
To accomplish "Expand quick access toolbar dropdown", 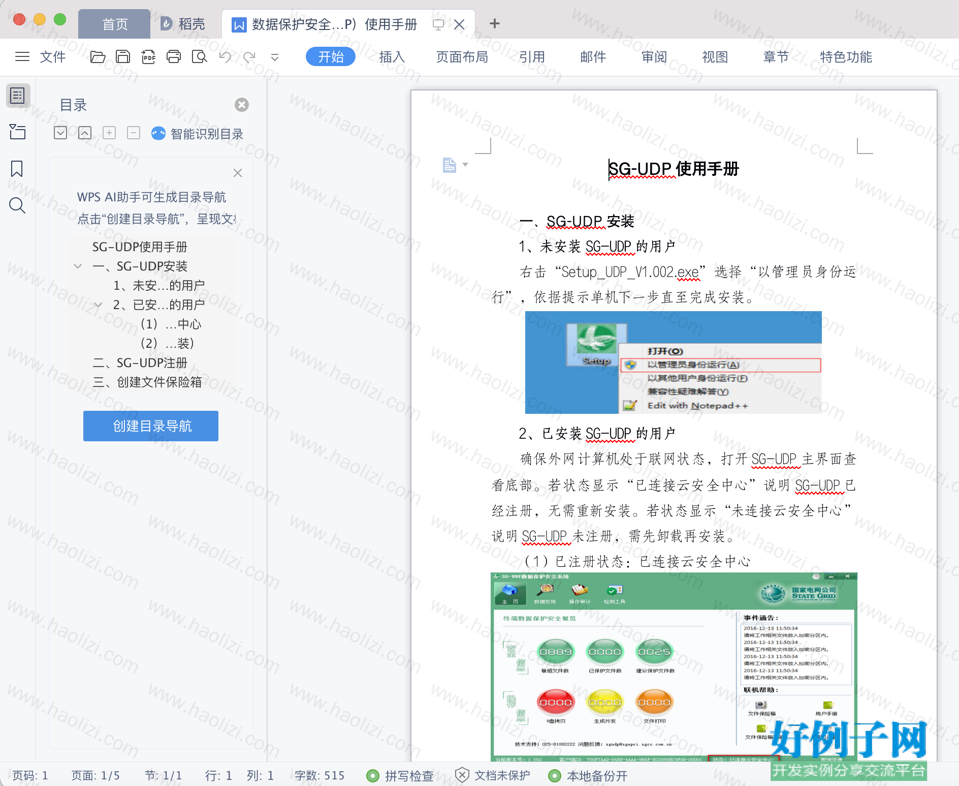I will 275,57.
